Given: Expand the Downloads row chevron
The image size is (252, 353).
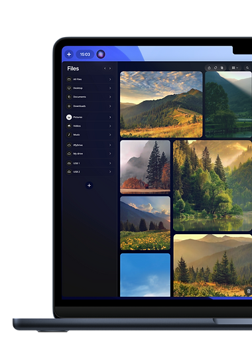Looking at the screenshot, I should (110, 106).
